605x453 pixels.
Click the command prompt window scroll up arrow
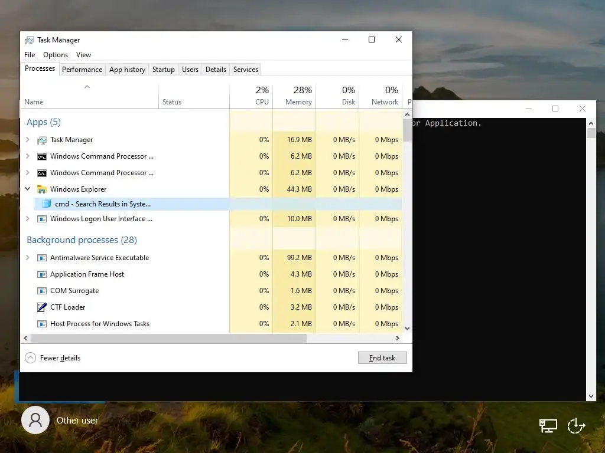[591, 123]
